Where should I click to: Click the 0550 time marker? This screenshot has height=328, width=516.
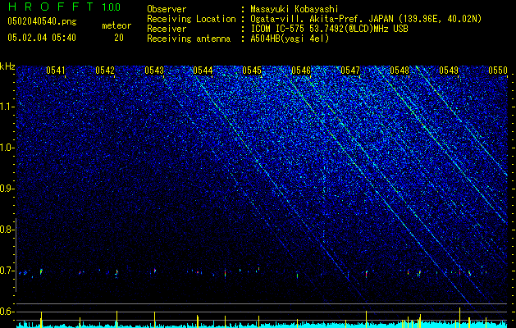click(x=498, y=71)
